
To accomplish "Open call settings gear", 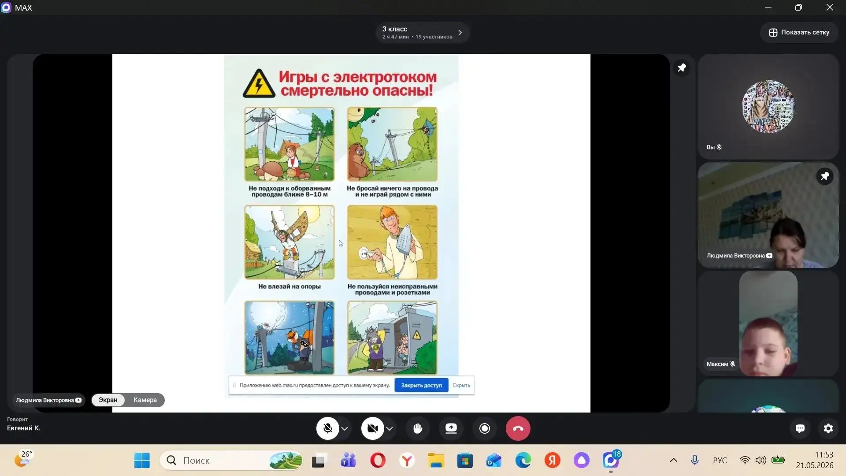I will tap(828, 428).
